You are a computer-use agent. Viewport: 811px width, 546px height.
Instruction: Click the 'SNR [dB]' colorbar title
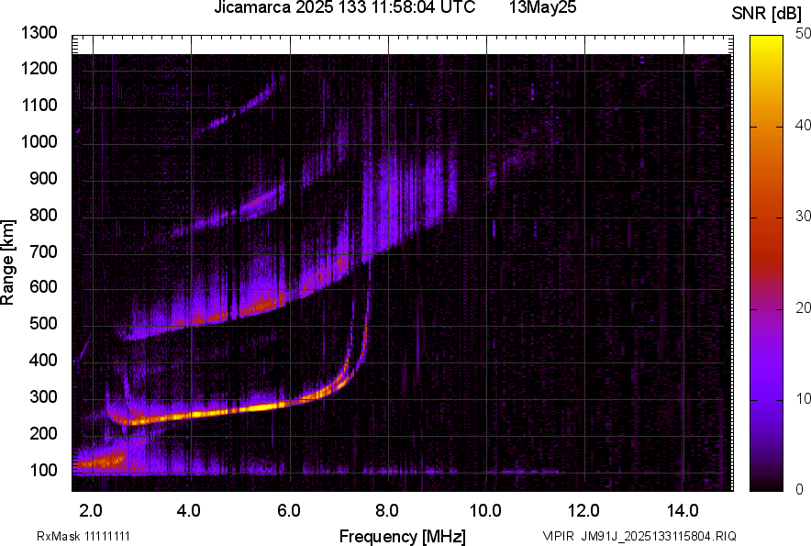[x=766, y=14]
